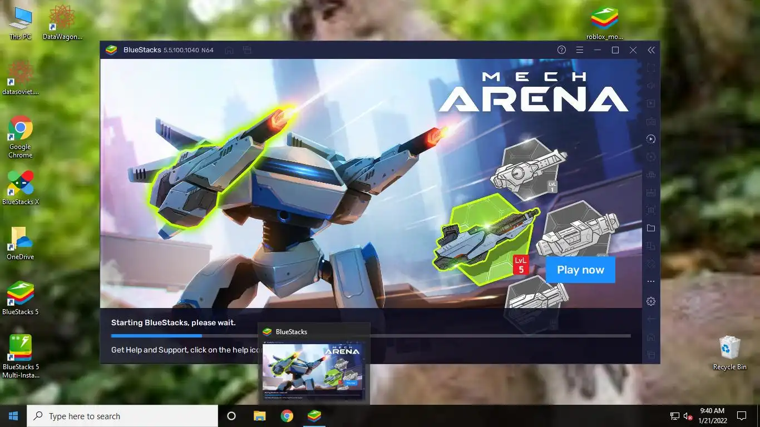Click version number 5.5.100.1040 N64
Image resolution: width=760 pixels, height=427 pixels.
[x=188, y=50]
